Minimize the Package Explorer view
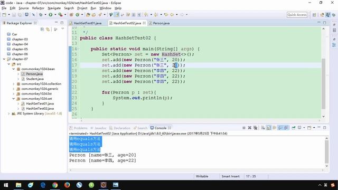 coord(57,22)
